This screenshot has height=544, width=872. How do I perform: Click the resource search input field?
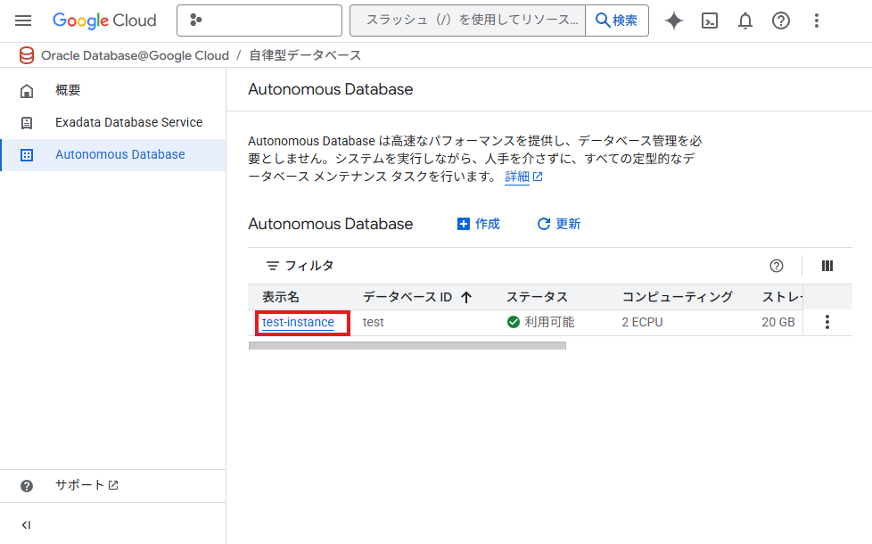tap(467, 21)
